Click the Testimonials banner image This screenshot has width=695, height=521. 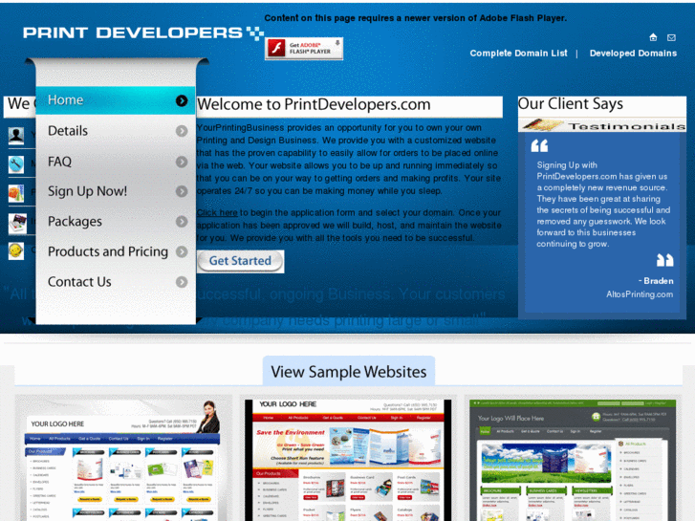pos(602,126)
